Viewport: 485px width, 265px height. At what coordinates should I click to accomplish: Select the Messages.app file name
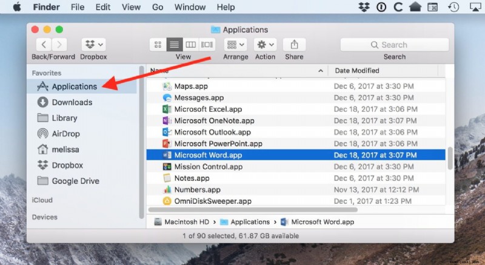199,97
